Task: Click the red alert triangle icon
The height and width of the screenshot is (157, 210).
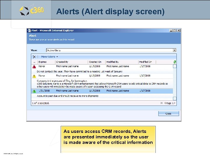Action: click(x=34, y=67)
